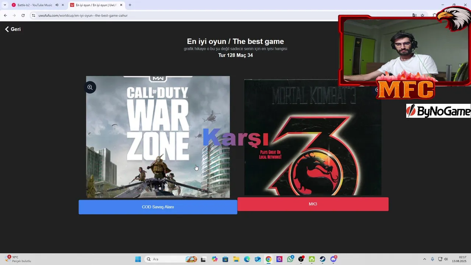Vote for COD Savaş Alanı
This screenshot has height=265, width=471.
(x=158, y=207)
